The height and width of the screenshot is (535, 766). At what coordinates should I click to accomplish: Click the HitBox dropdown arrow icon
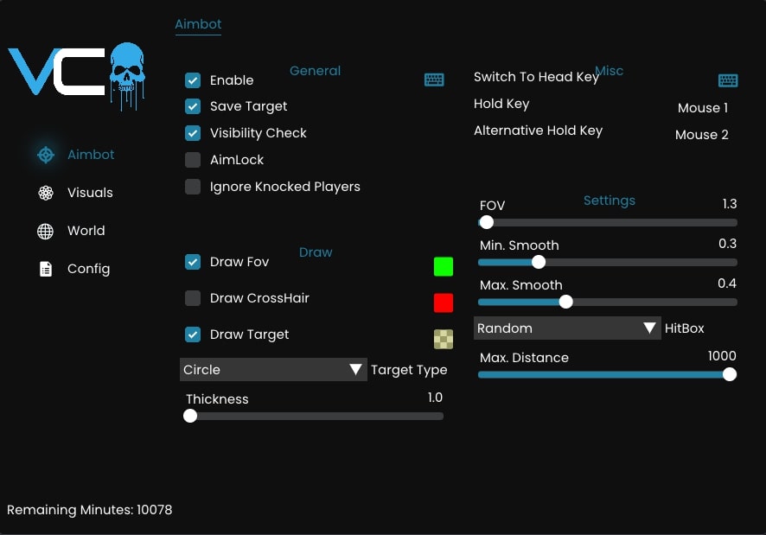tap(650, 328)
